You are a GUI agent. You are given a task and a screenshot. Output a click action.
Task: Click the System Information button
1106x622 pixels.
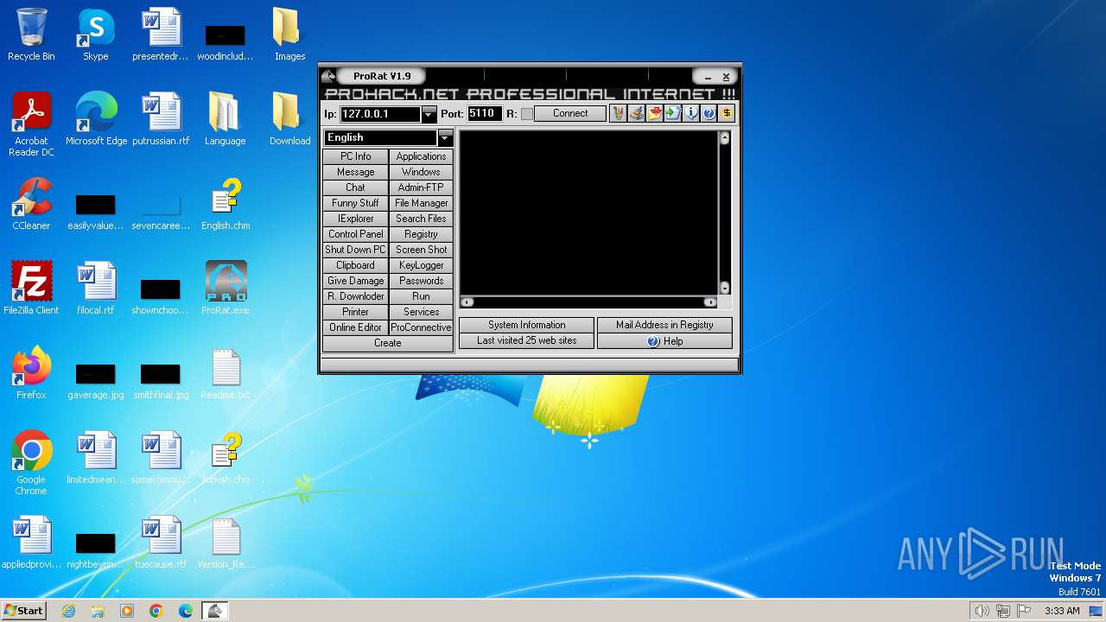(x=527, y=325)
